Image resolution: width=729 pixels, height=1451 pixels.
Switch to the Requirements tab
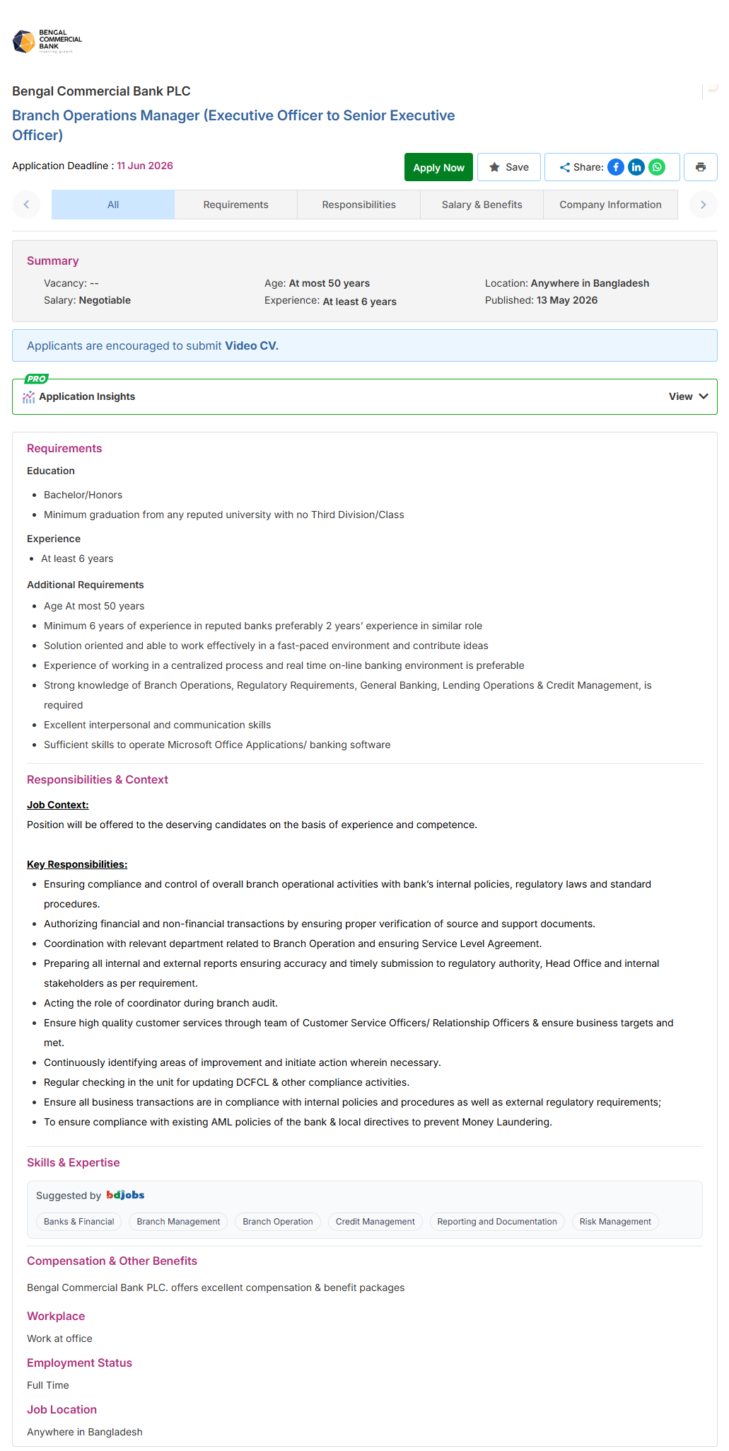pos(236,205)
